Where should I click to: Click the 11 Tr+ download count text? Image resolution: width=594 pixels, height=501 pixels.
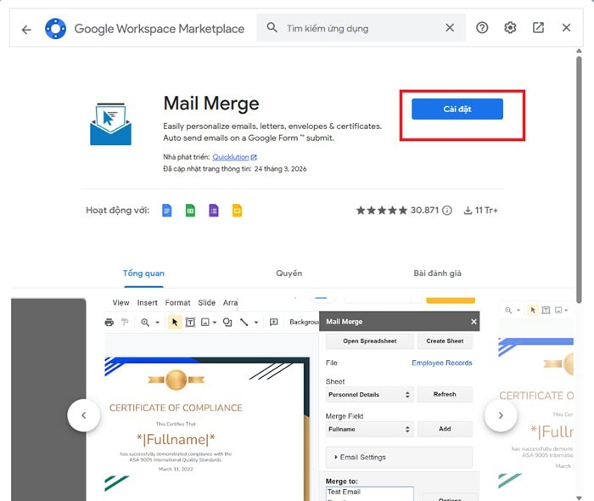486,211
